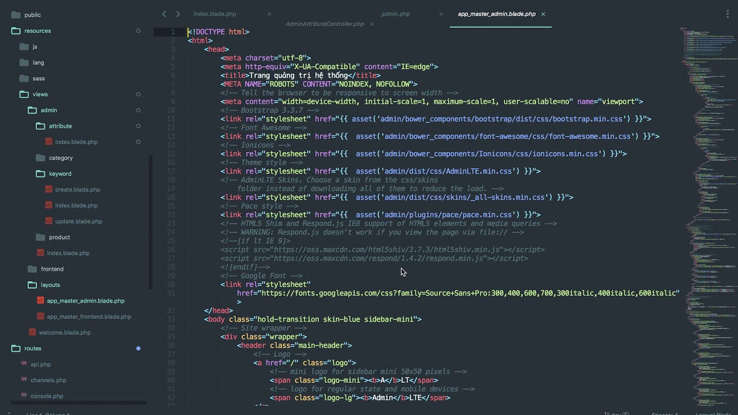
Task: Click the welcome.blade.php file icon
Action: [x=32, y=333]
